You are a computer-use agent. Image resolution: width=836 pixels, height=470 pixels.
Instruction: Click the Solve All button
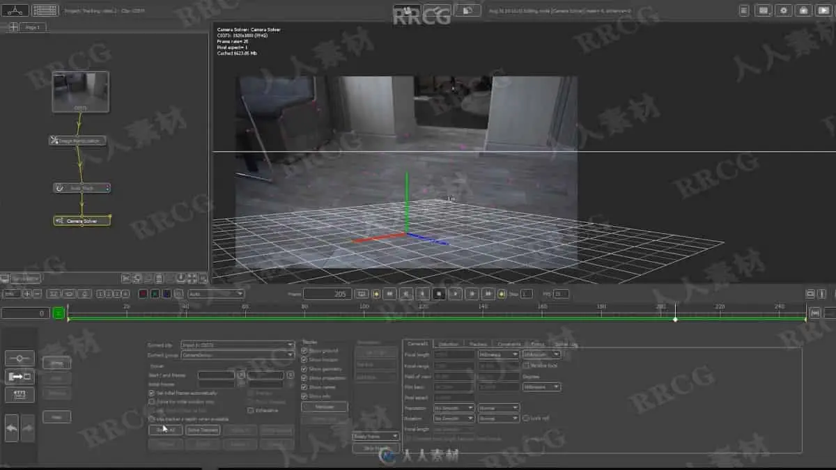pyautogui.click(x=165, y=430)
